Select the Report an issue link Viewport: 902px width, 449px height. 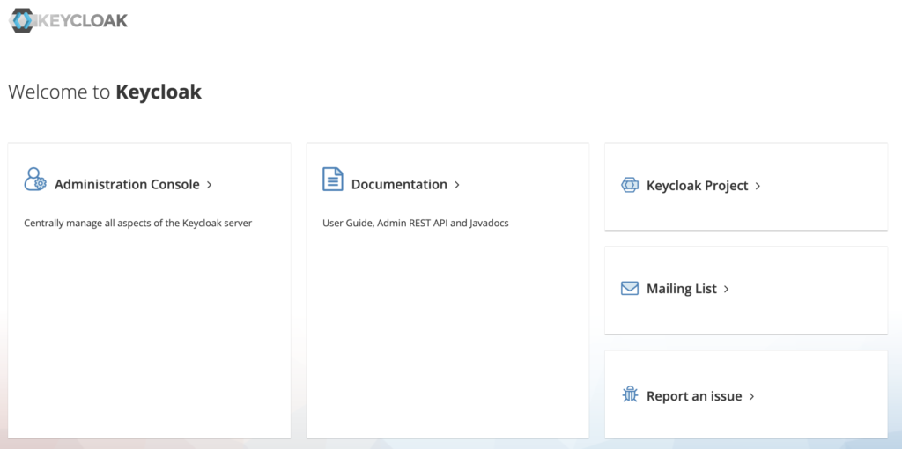(x=694, y=396)
